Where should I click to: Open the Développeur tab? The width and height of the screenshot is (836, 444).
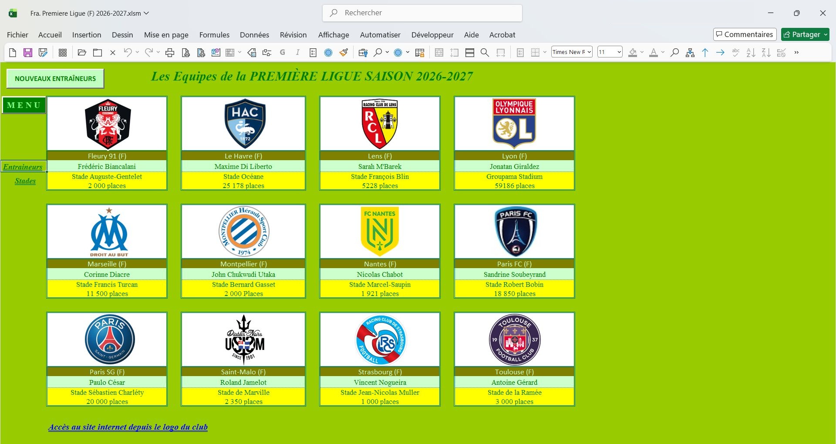(432, 35)
